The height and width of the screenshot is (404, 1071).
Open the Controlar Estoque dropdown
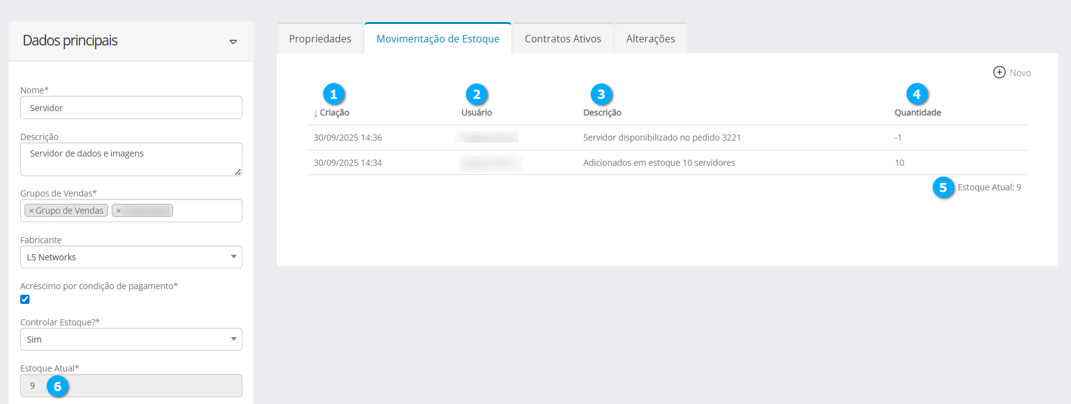click(131, 340)
